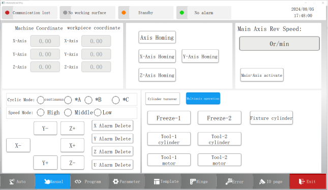Viewport: 328px width, 190px height.
Task: Click Z-Axis Homing
Action: 157,75
